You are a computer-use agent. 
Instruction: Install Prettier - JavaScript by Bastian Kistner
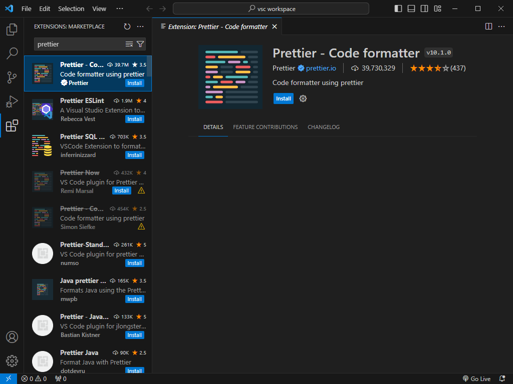click(134, 335)
